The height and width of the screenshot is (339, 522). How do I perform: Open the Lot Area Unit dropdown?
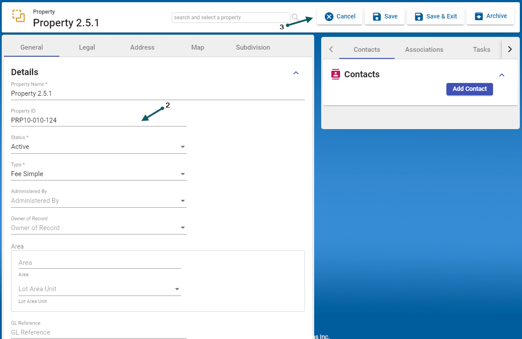click(99, 289)
